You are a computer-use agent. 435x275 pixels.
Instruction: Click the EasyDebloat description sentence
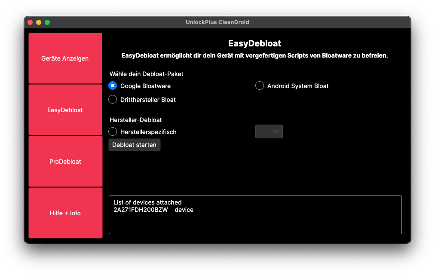(254, 55)
